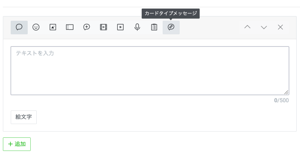Select the coupon icon
Image resolution: width=300 pixels, height=158 pixels.
70,27
